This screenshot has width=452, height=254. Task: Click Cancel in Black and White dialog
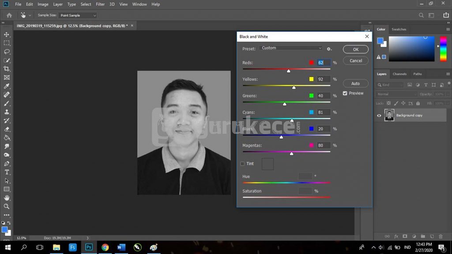[x=356, y=61]
